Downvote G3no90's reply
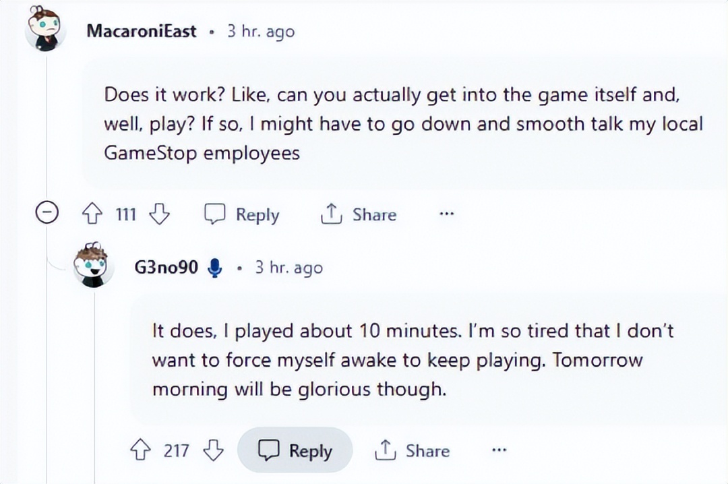The width and height of the screenshot is (728, 484). [x=213, y=450]
